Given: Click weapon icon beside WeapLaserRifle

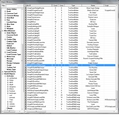Looking at the screenshot, I should point(26,95).
